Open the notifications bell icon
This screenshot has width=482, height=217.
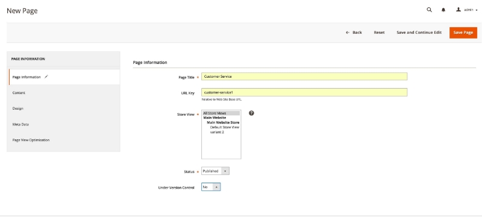[x=443, y=10]
